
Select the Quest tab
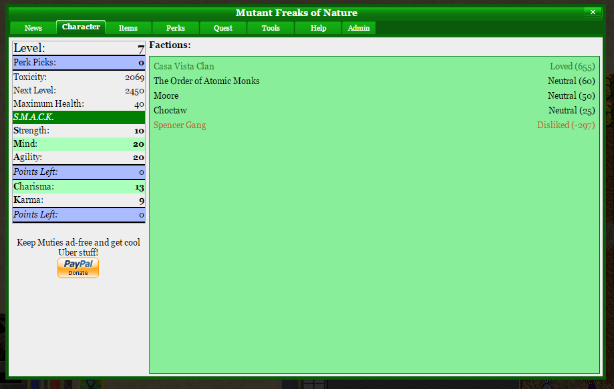click(223, 28)
